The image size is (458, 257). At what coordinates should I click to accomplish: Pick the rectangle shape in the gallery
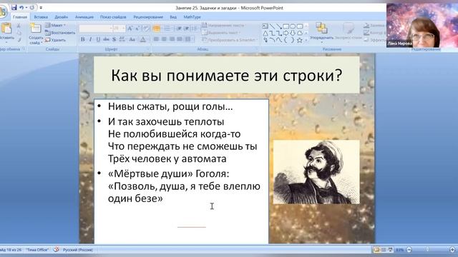[286, 26]
